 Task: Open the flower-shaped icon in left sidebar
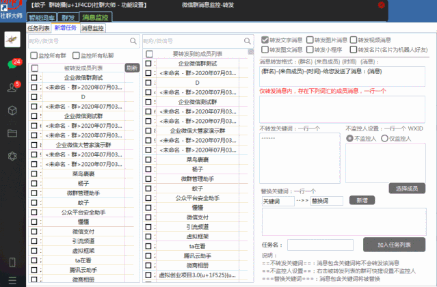(12, 156)
